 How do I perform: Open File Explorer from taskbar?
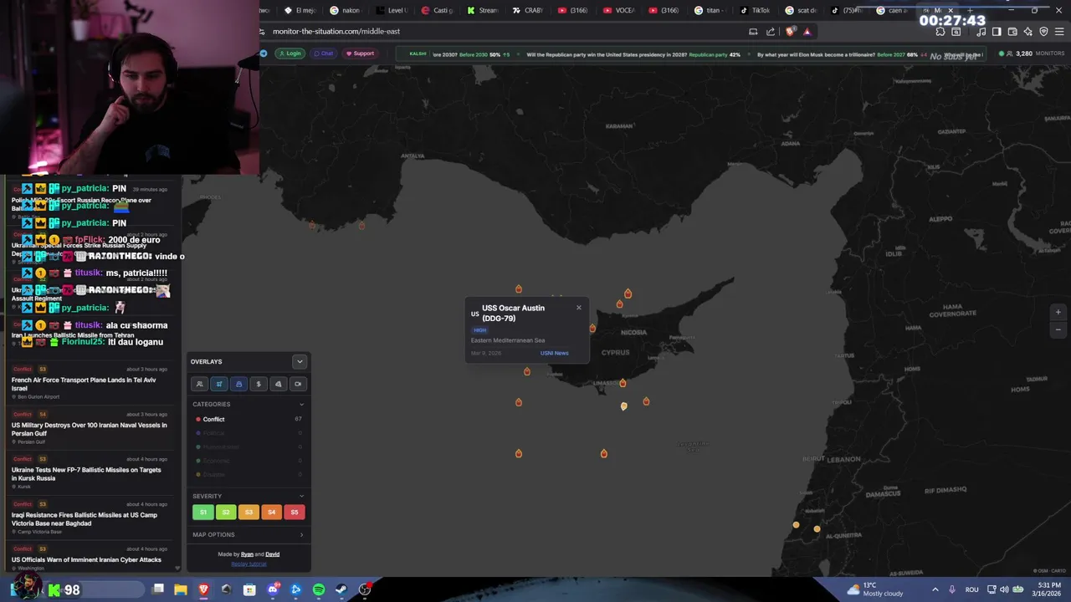[x=181, y=589]
